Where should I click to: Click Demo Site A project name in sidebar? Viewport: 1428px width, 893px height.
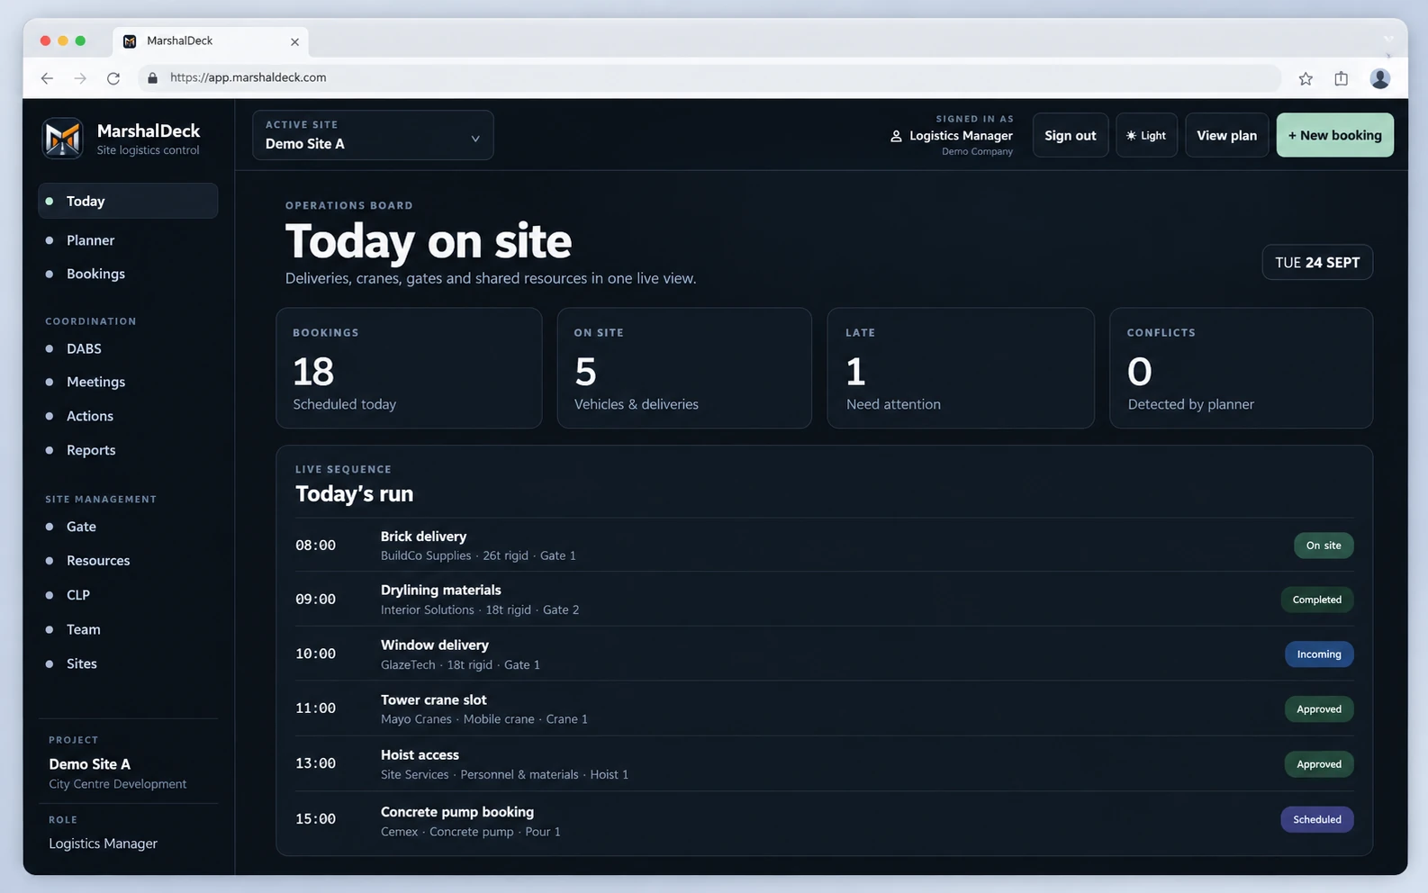[89, 764]
